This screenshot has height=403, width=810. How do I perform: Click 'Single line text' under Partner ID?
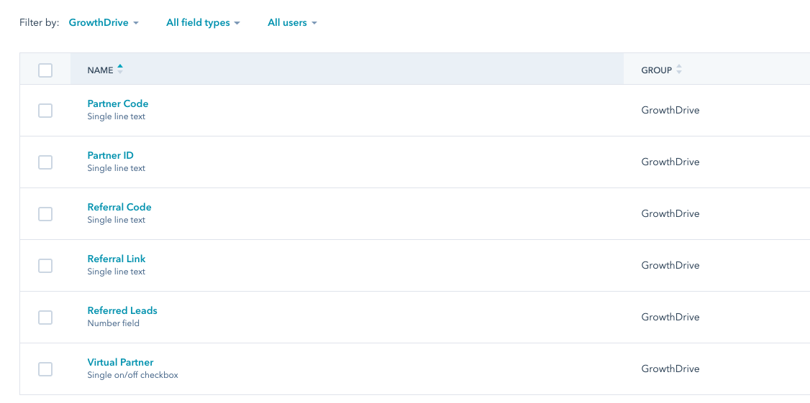click(x=117, y=168)
